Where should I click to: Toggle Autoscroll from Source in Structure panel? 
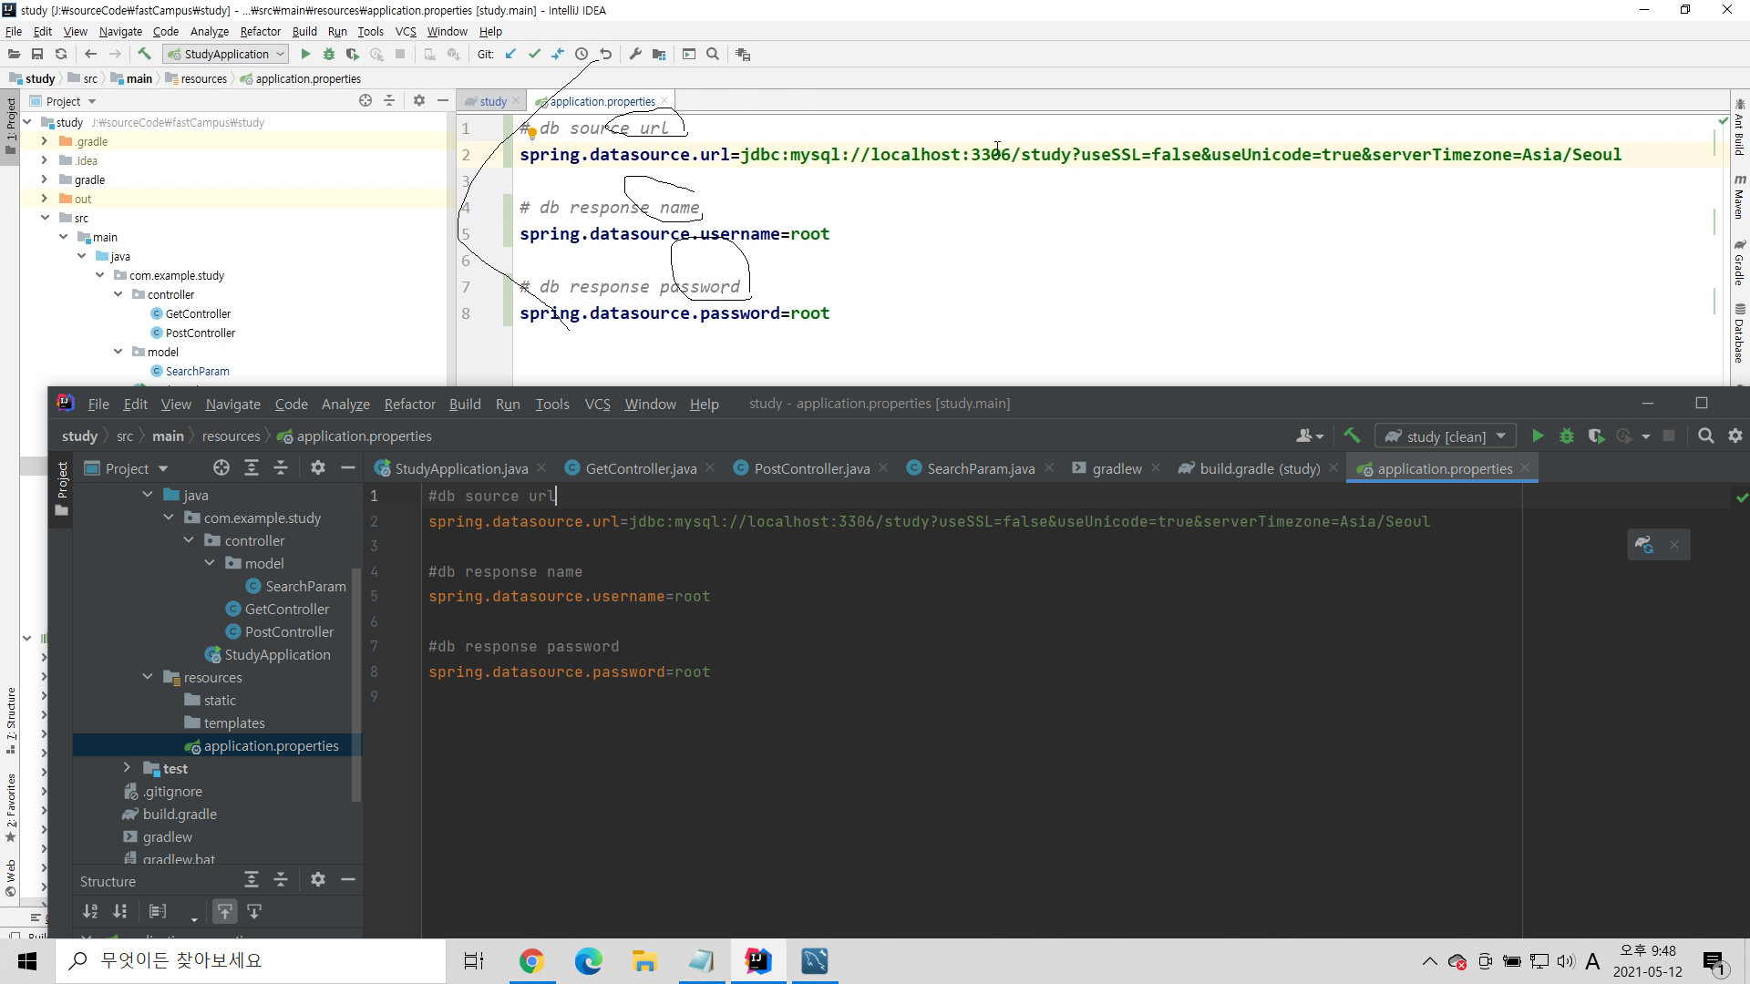(x=254, y=911)
